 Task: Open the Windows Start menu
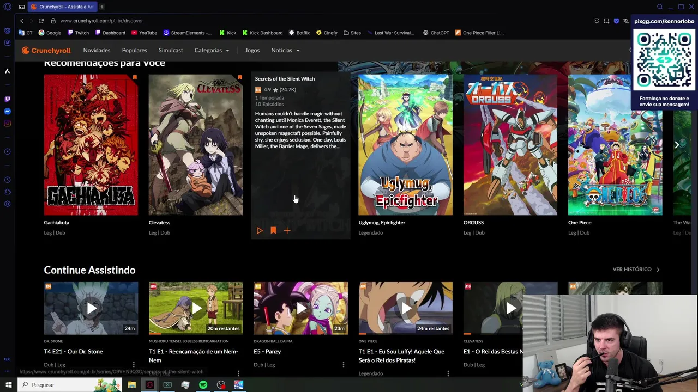click(8, 385)
